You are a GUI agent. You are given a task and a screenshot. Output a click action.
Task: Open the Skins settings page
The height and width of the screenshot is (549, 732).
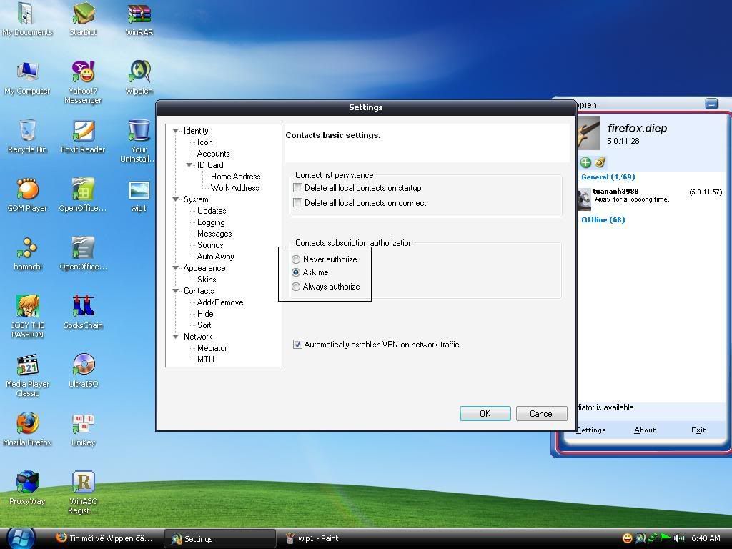point(207,280)
